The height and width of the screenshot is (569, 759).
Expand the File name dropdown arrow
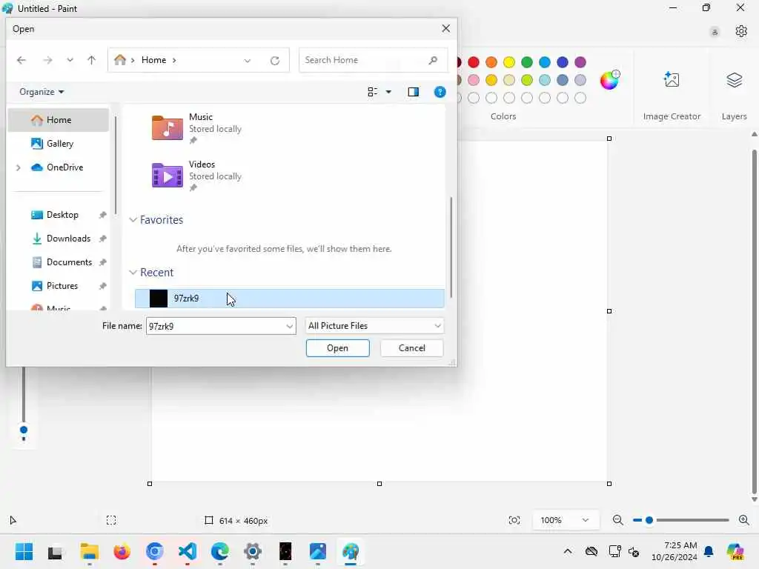290,326
